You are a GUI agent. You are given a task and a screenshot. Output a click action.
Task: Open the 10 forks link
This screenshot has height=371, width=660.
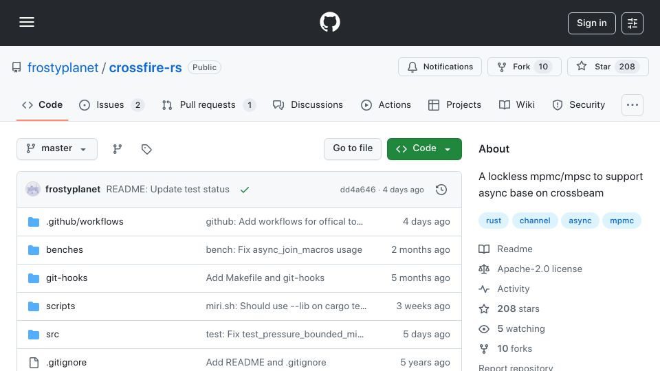505,349
